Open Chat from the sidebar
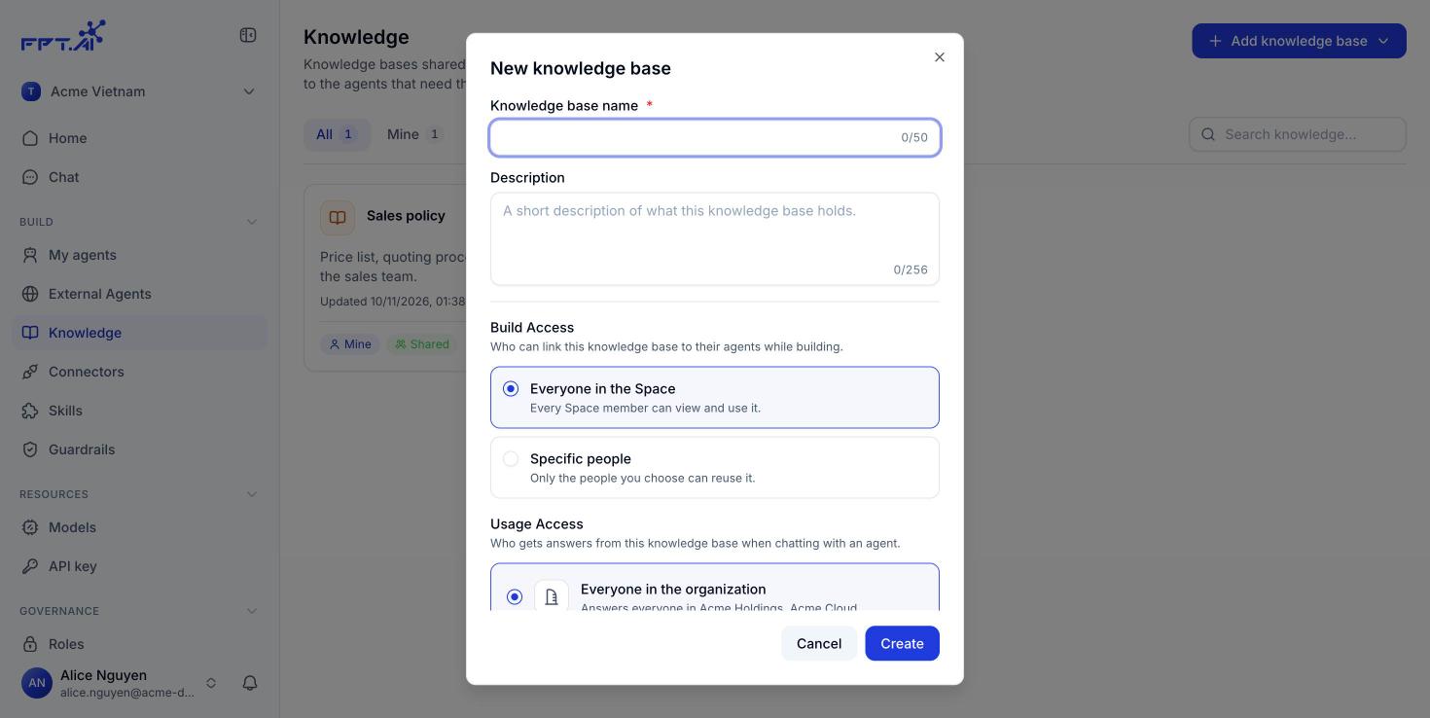This screenshot has width=1430, height=718. tap(139, 177)
